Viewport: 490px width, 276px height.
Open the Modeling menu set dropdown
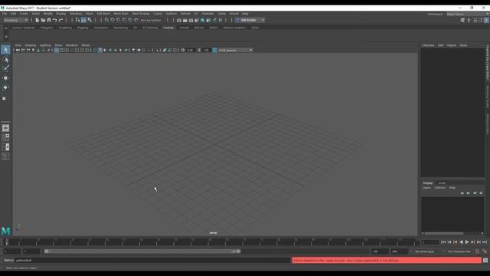15,20
